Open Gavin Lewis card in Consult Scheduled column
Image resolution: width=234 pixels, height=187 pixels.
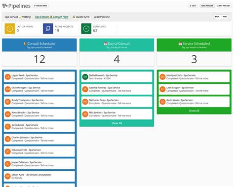coord(39,126)
